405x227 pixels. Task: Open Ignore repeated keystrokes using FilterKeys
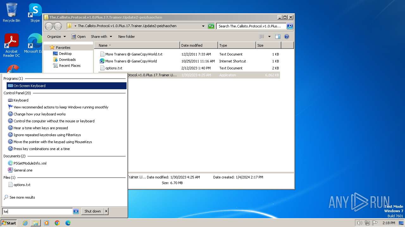click(x=66, y=135)
